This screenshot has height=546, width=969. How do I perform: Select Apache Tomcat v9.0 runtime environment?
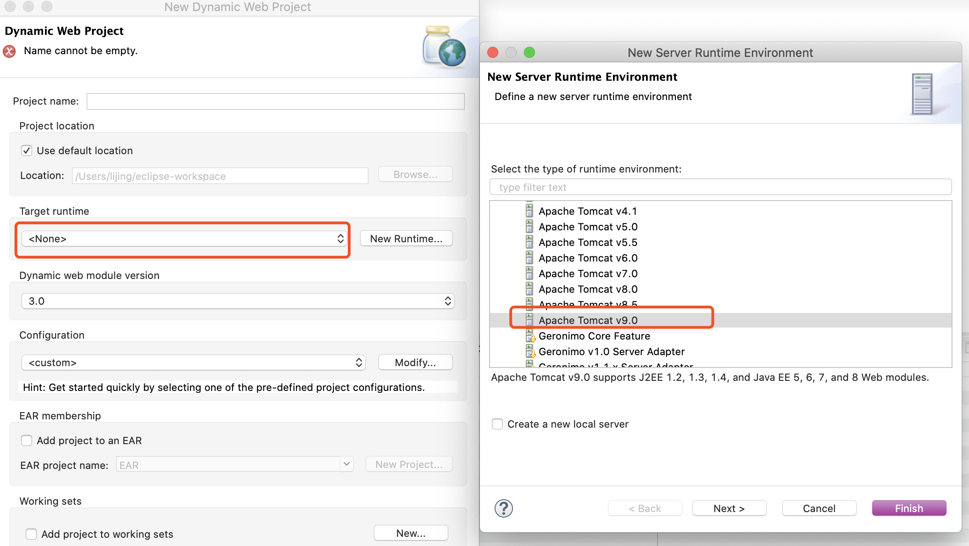588,320
